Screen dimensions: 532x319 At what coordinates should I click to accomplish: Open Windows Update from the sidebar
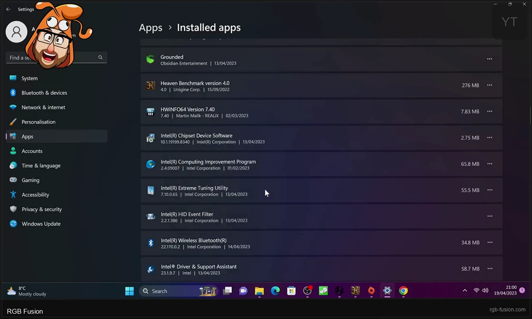pyautogui.click(x=41, y=224)
